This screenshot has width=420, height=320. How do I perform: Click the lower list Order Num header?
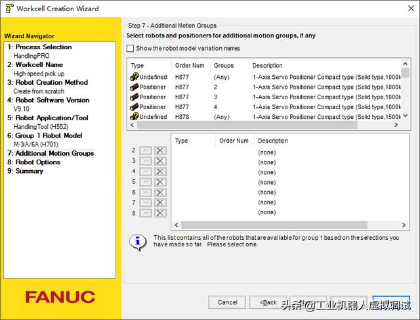pyautogui.click(x=235, y=141)
